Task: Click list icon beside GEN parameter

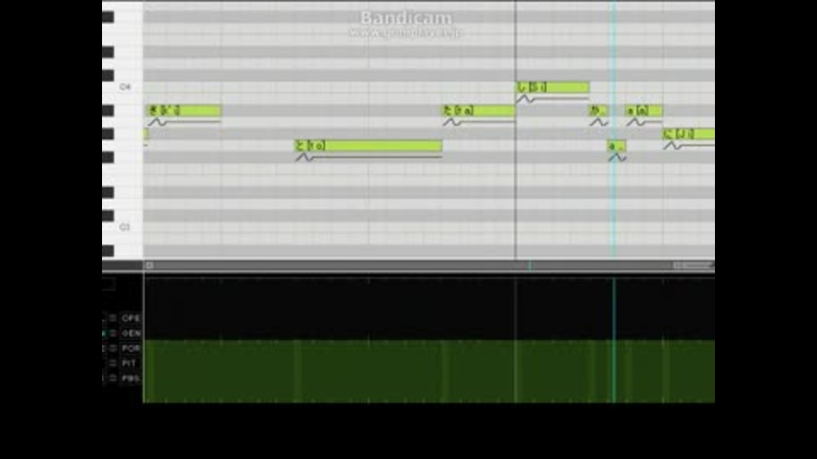Action: 113,333
